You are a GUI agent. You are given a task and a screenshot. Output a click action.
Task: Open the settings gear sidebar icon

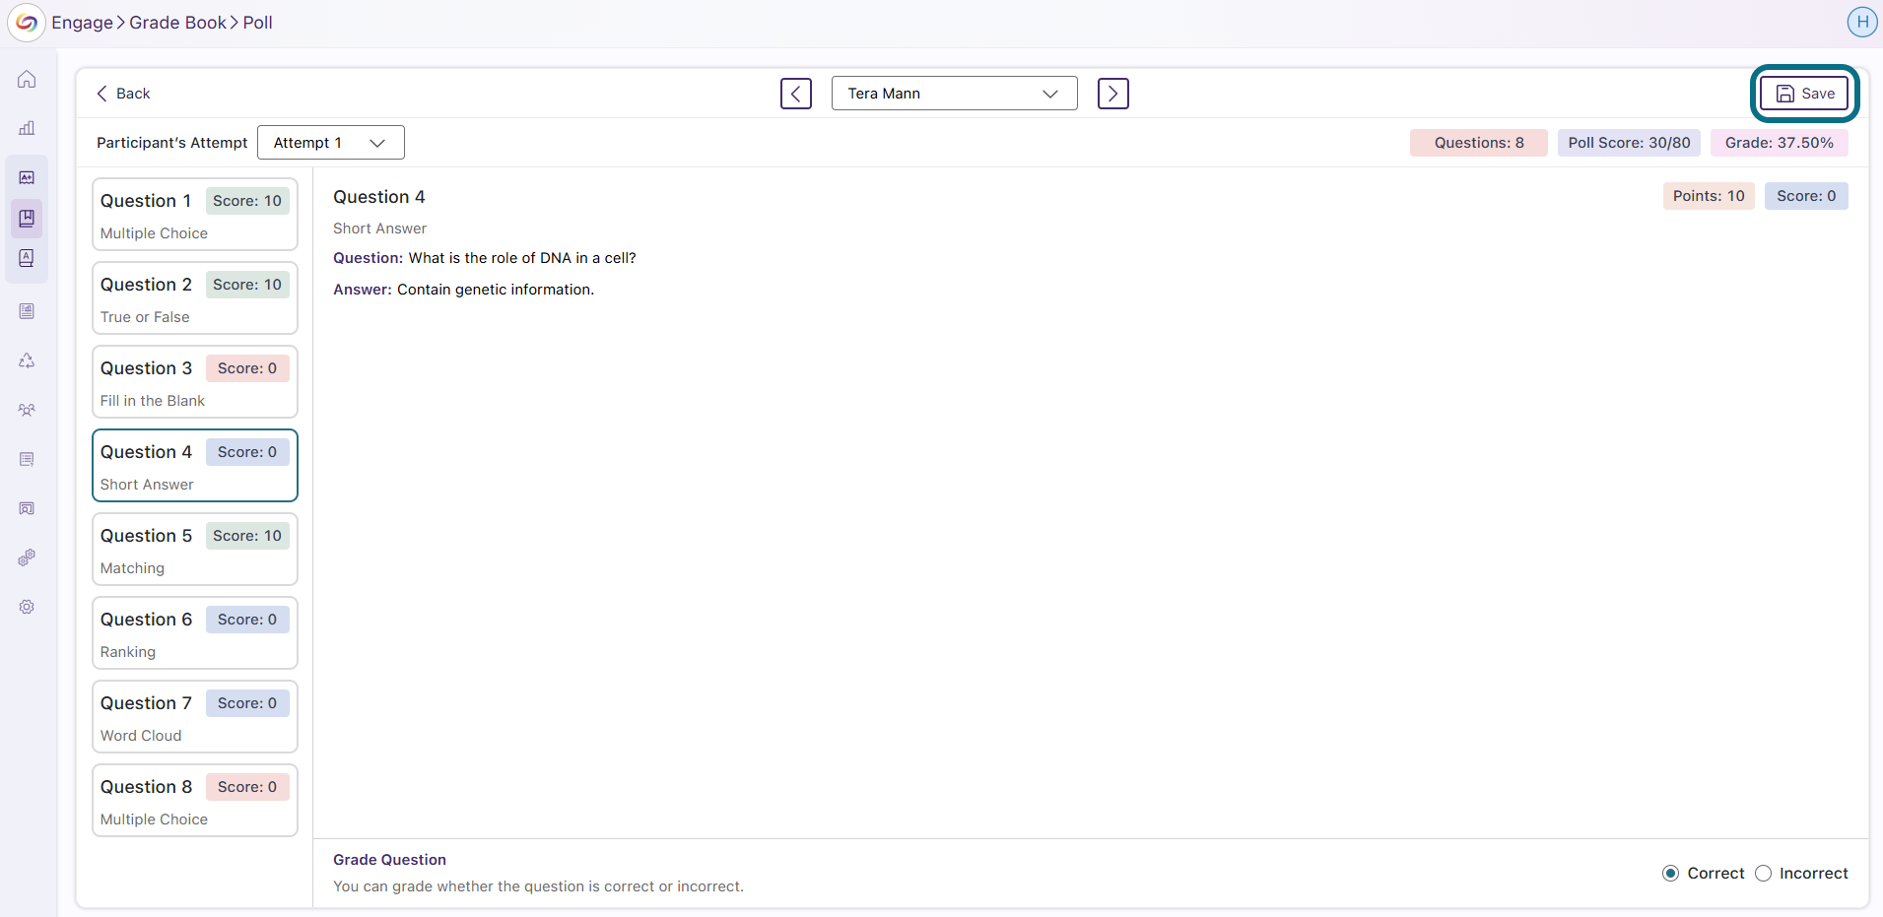[27, 607]
